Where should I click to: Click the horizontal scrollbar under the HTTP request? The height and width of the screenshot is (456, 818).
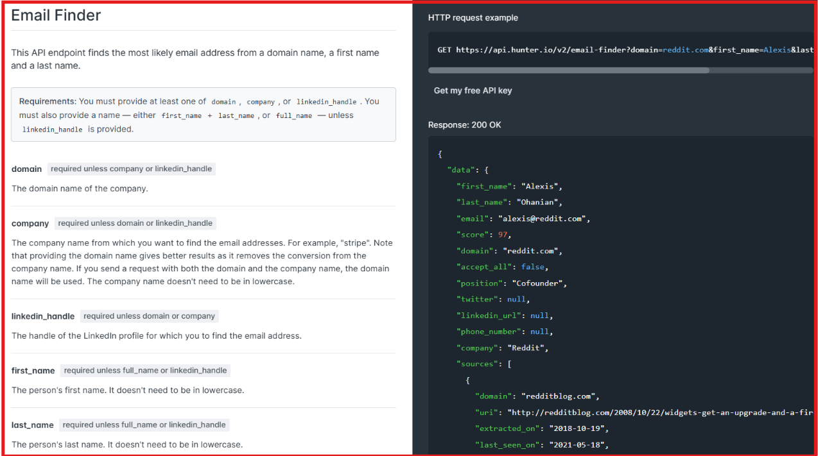click(x=569, y=71)
